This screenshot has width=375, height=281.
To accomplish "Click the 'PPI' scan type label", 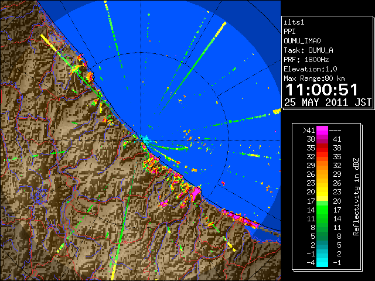I will (289, 32).
